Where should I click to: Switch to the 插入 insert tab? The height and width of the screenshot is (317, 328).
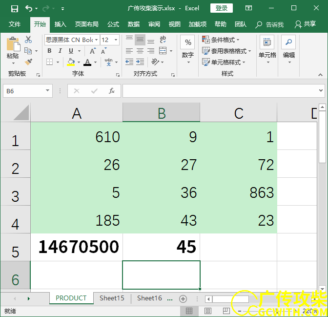coord(60,24)
